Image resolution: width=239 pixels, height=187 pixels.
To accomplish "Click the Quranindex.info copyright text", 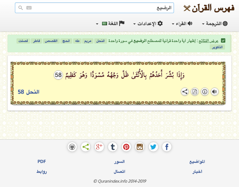I will coord(120,181).
